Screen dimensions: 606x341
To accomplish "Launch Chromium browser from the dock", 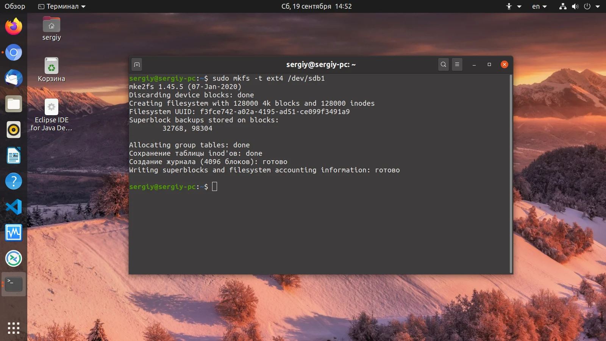I will (14, 52).
